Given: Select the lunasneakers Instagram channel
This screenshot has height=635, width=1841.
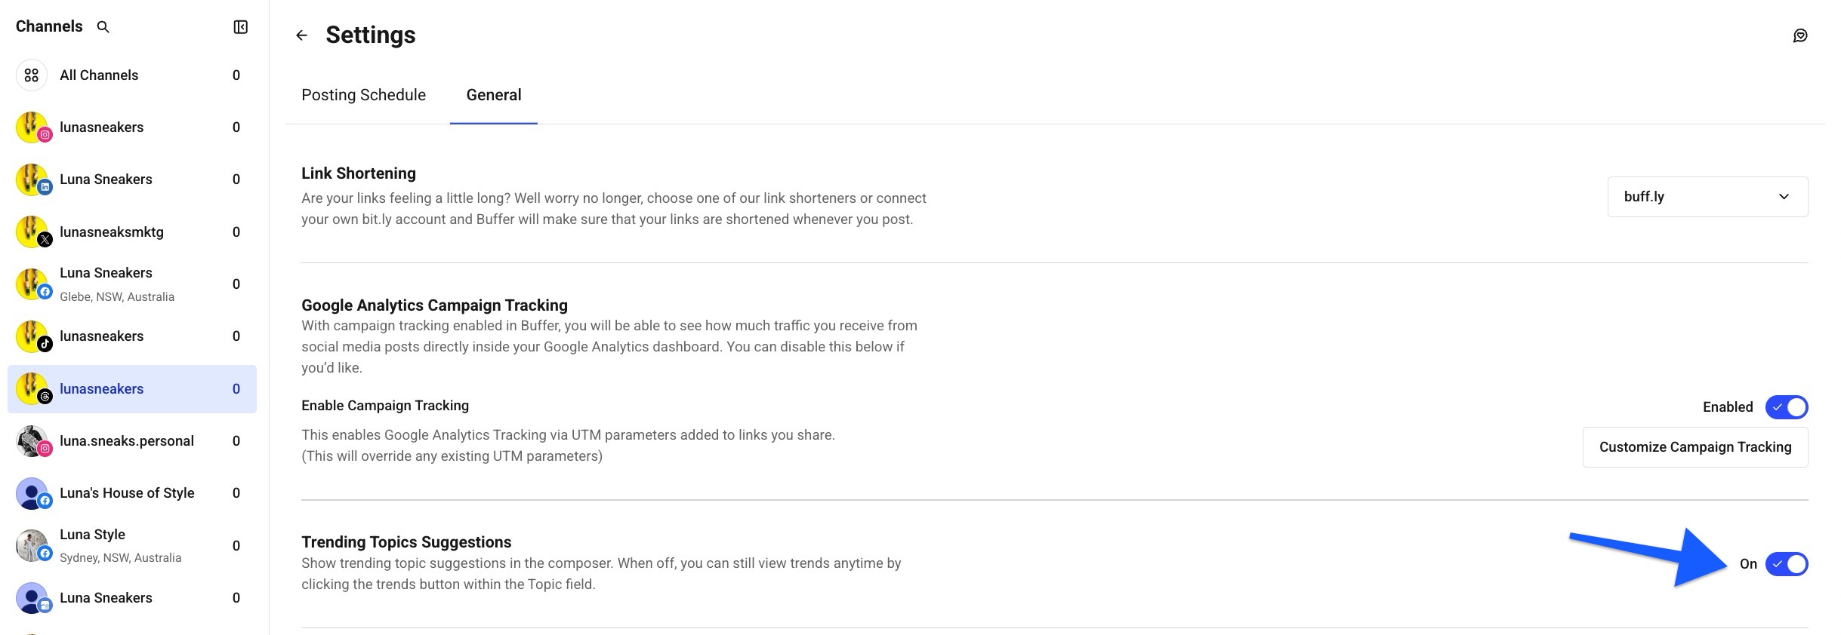Looking at the screenshot, I should tap(101, 127).
